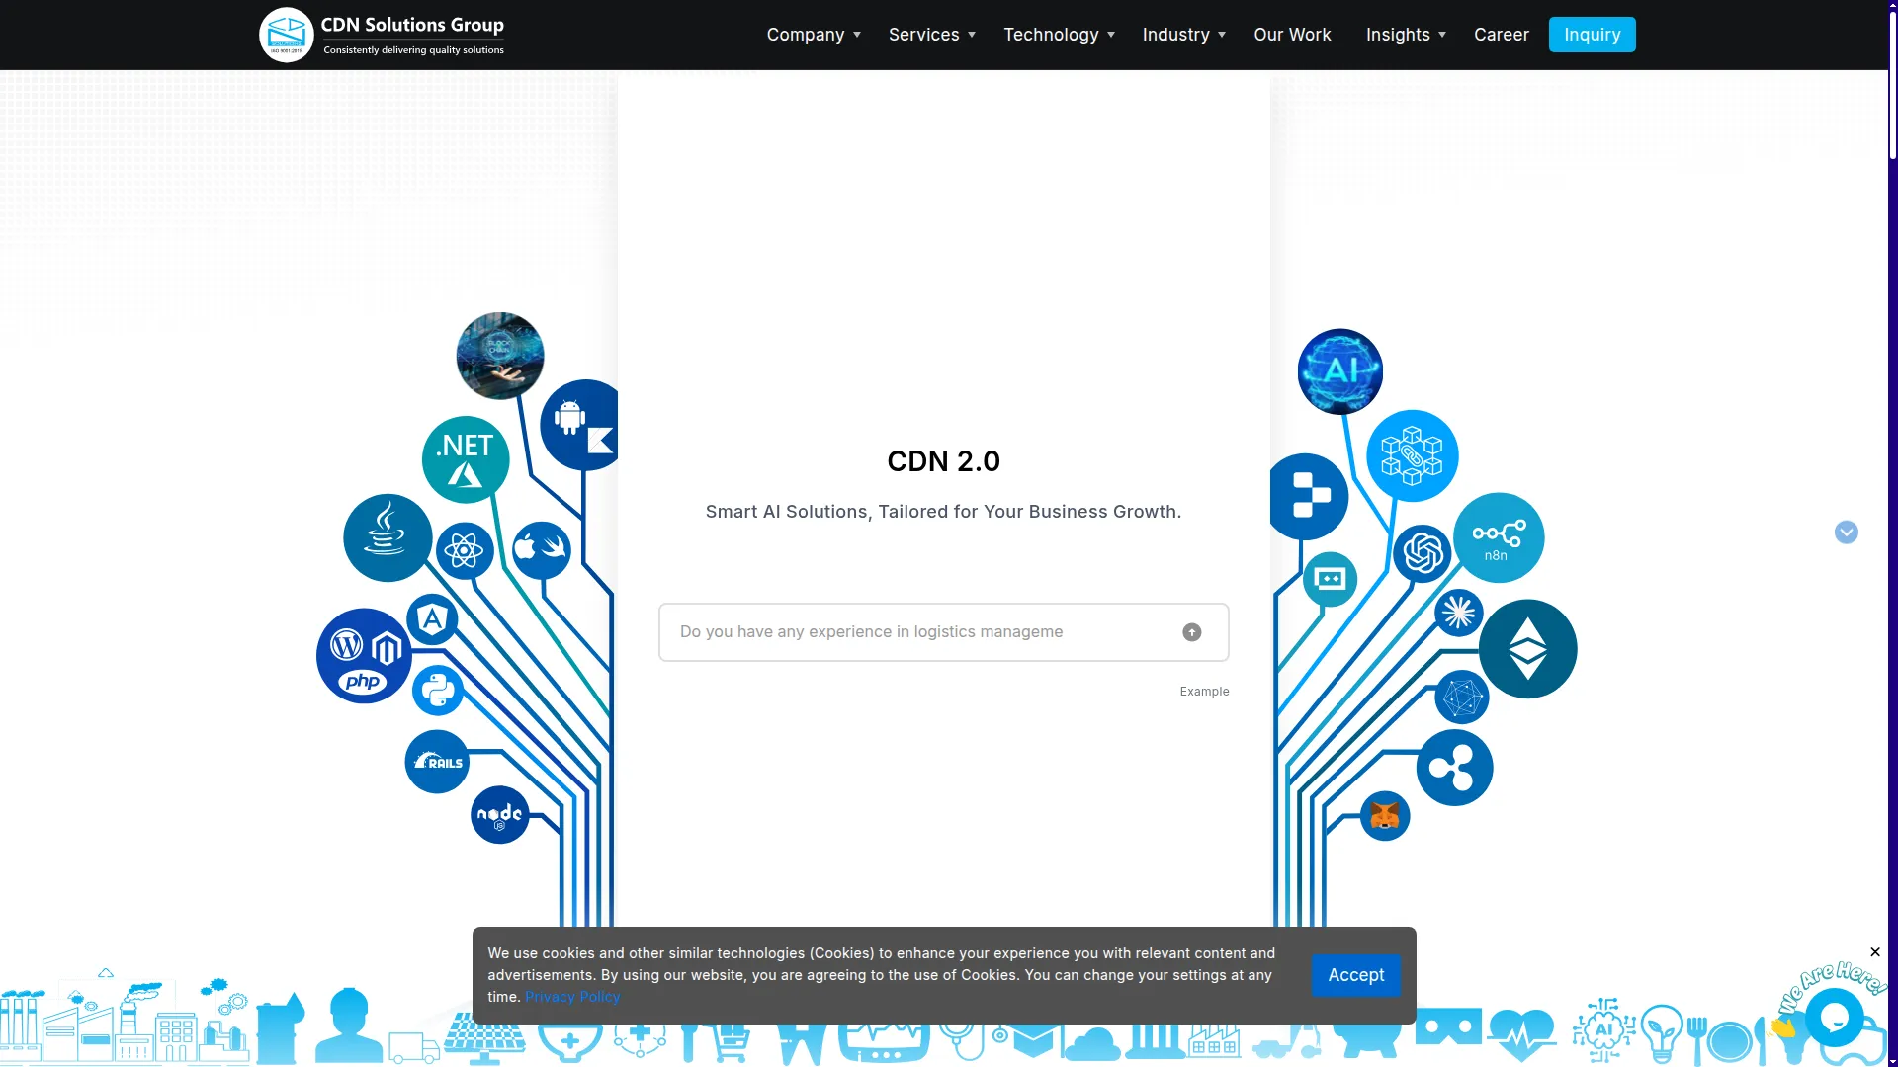
Task: Submit the question with the arrow icon
Action: 1192,632
